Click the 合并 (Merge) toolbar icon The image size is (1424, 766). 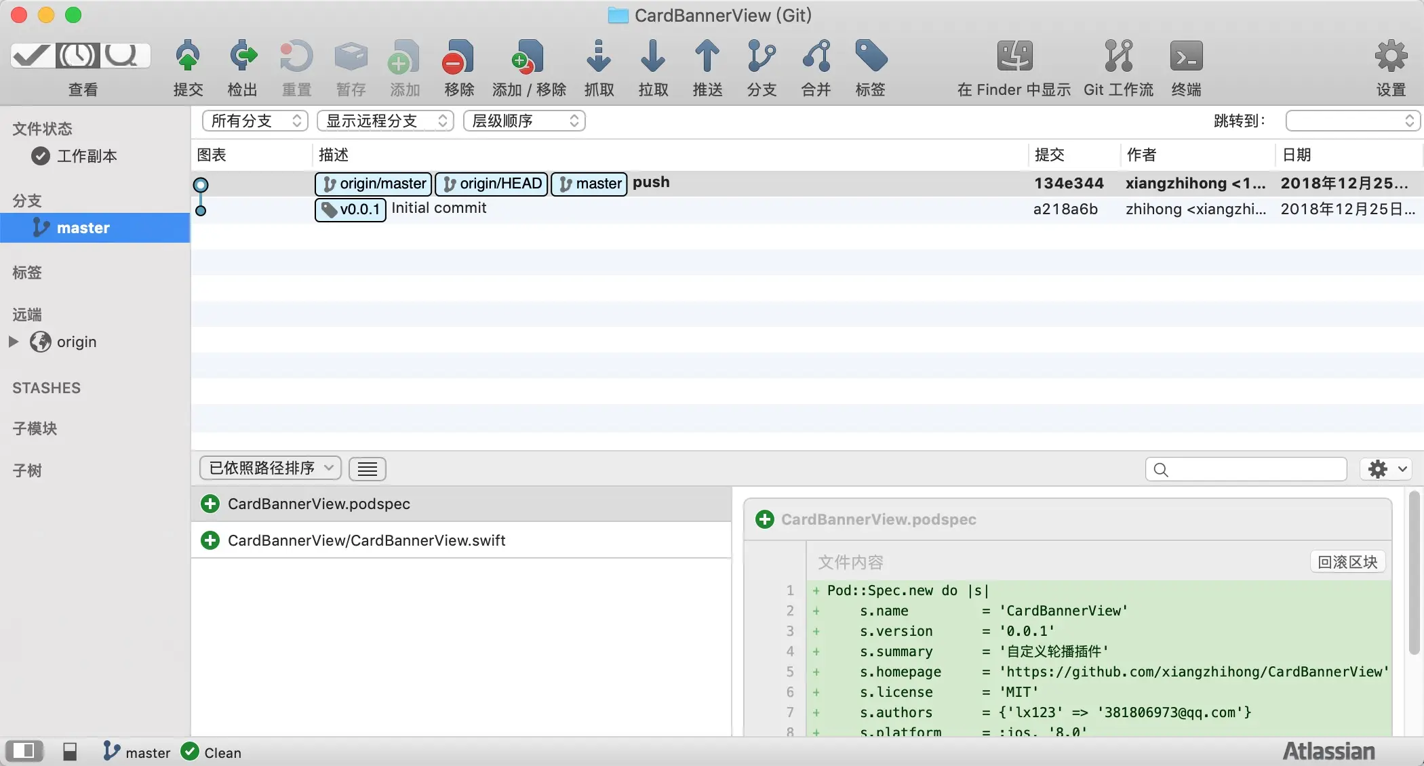pos(816,57)
